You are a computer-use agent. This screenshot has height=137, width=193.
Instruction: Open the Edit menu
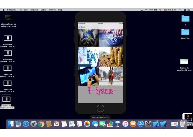point(26,10)
